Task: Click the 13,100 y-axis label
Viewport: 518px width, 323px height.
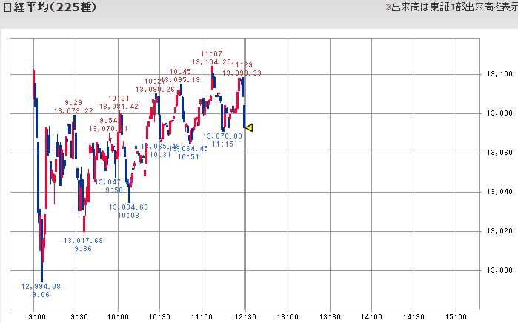Action: [499, 74]
